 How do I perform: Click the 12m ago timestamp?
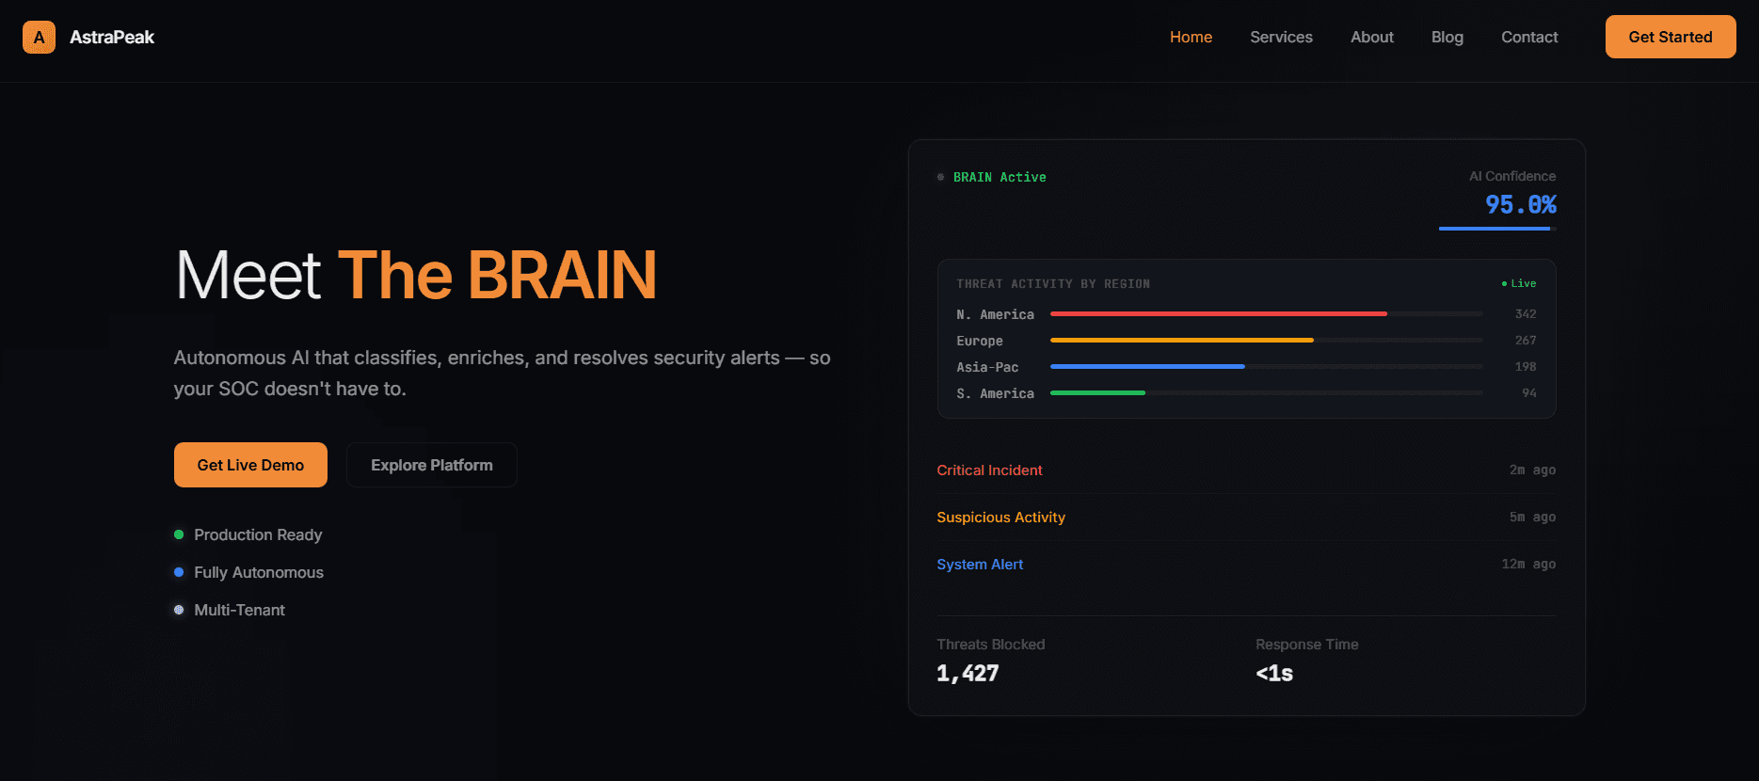[1528, 564]
